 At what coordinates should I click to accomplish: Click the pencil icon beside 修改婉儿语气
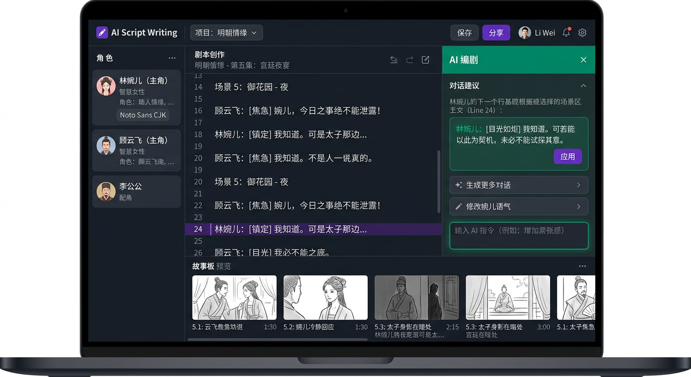[x=458, y=207]
